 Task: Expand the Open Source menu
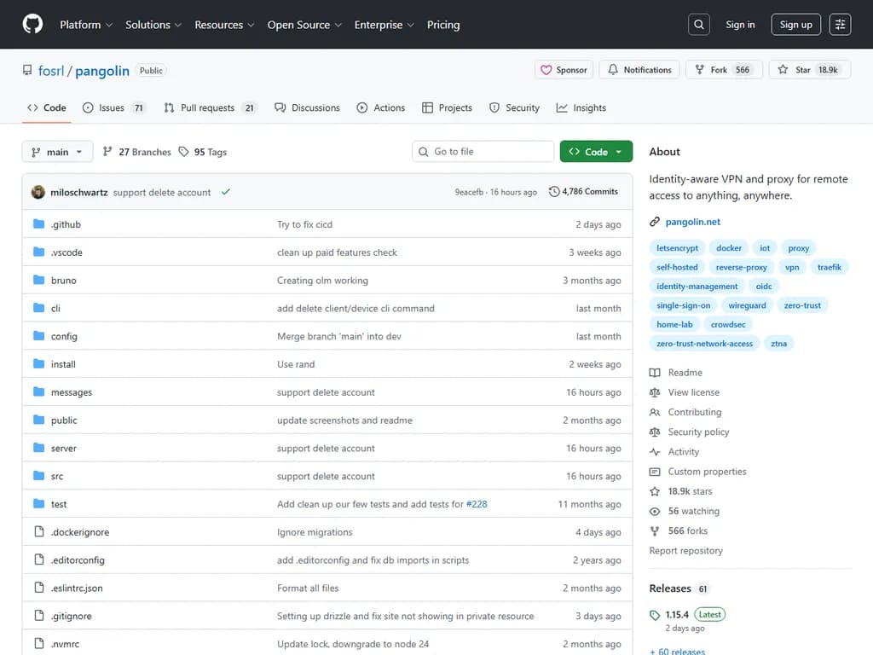point(304,25)
